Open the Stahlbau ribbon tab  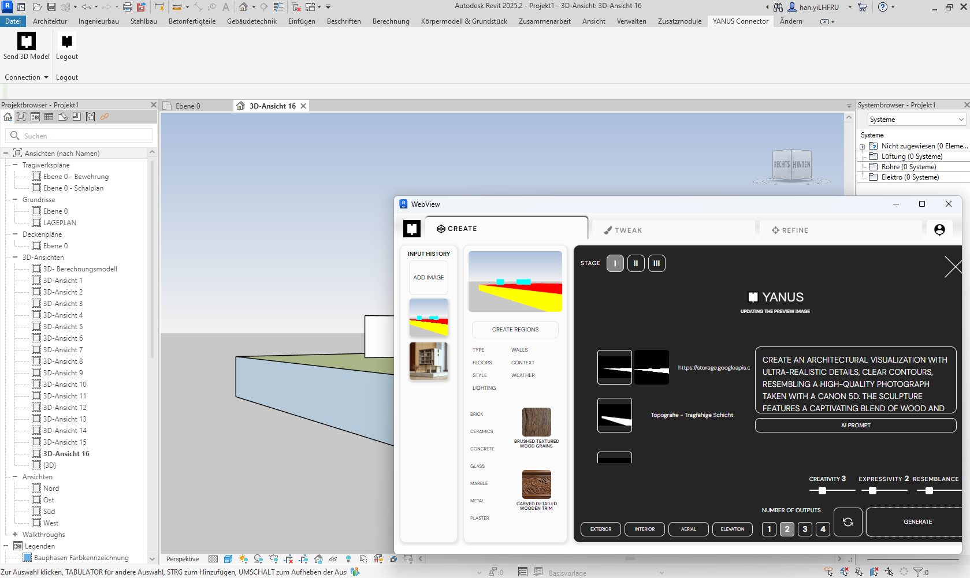144,21
